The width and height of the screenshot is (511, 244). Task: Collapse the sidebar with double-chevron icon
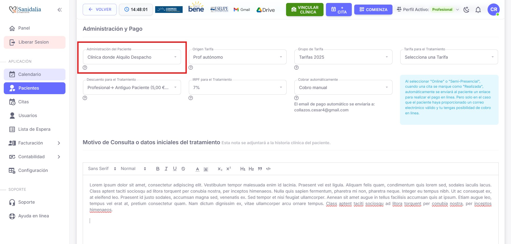pyautogui.click(x=60, y=10)
